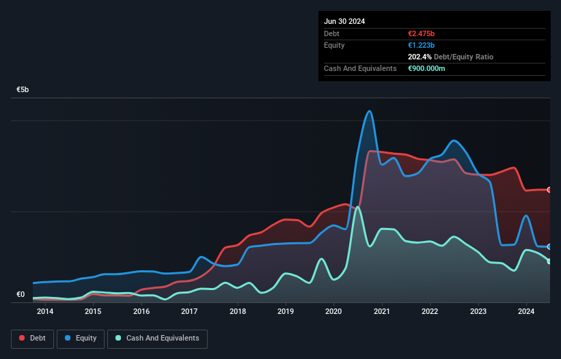Click the 202.4% Debt/Equity Ratio text

(x=450, y=57)
